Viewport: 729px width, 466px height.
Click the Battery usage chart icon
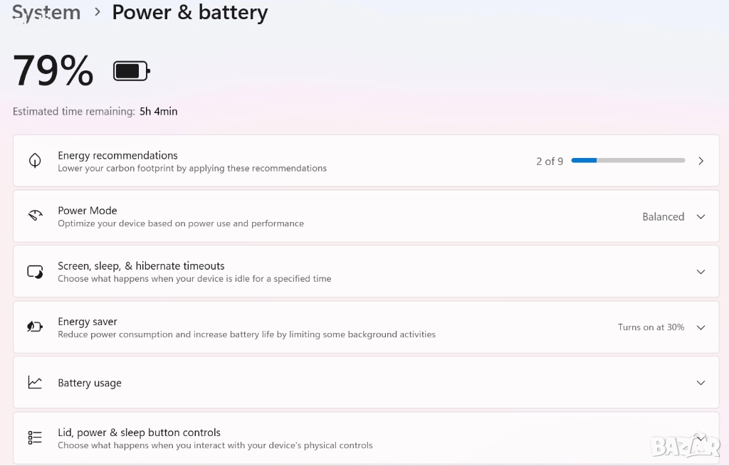tap(35, 383)
